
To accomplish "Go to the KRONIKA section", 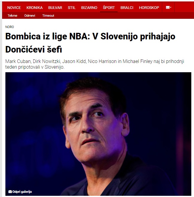I will point(34,8).
